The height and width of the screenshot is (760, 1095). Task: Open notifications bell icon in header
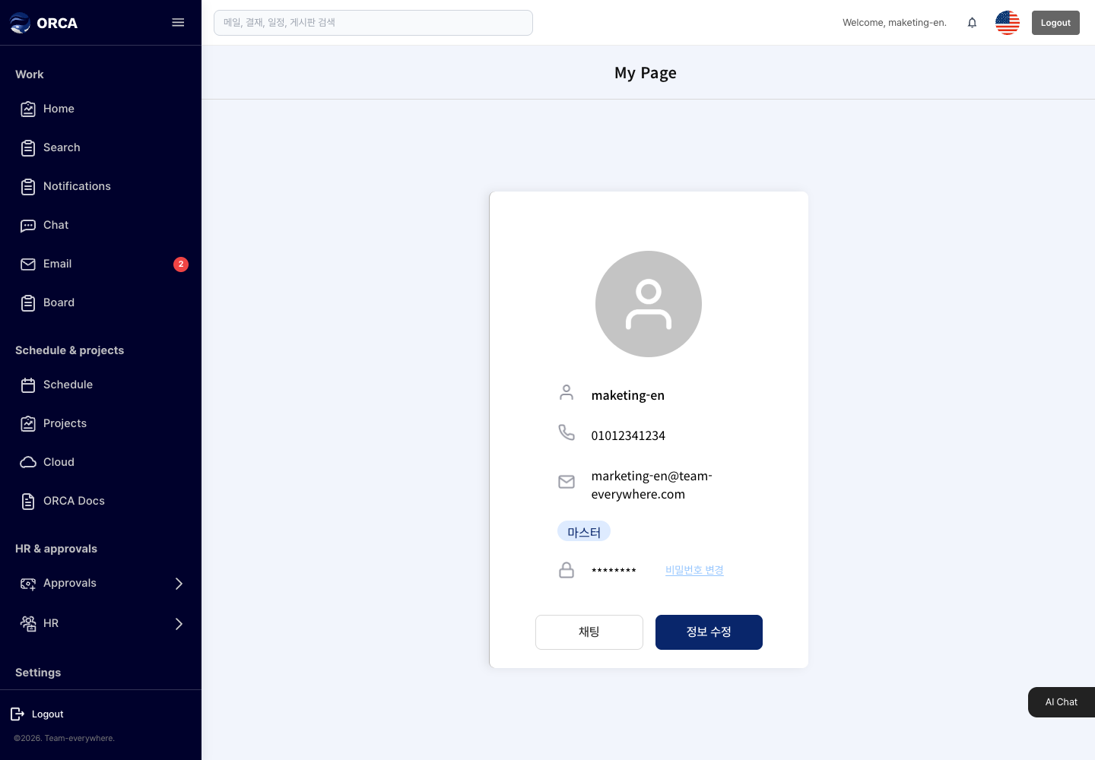click(972, 23)
